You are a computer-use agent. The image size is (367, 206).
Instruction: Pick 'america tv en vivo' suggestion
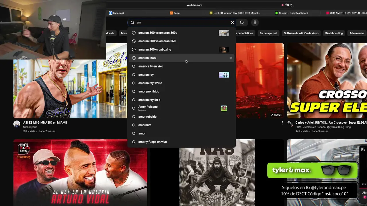(x=181, y=66)
